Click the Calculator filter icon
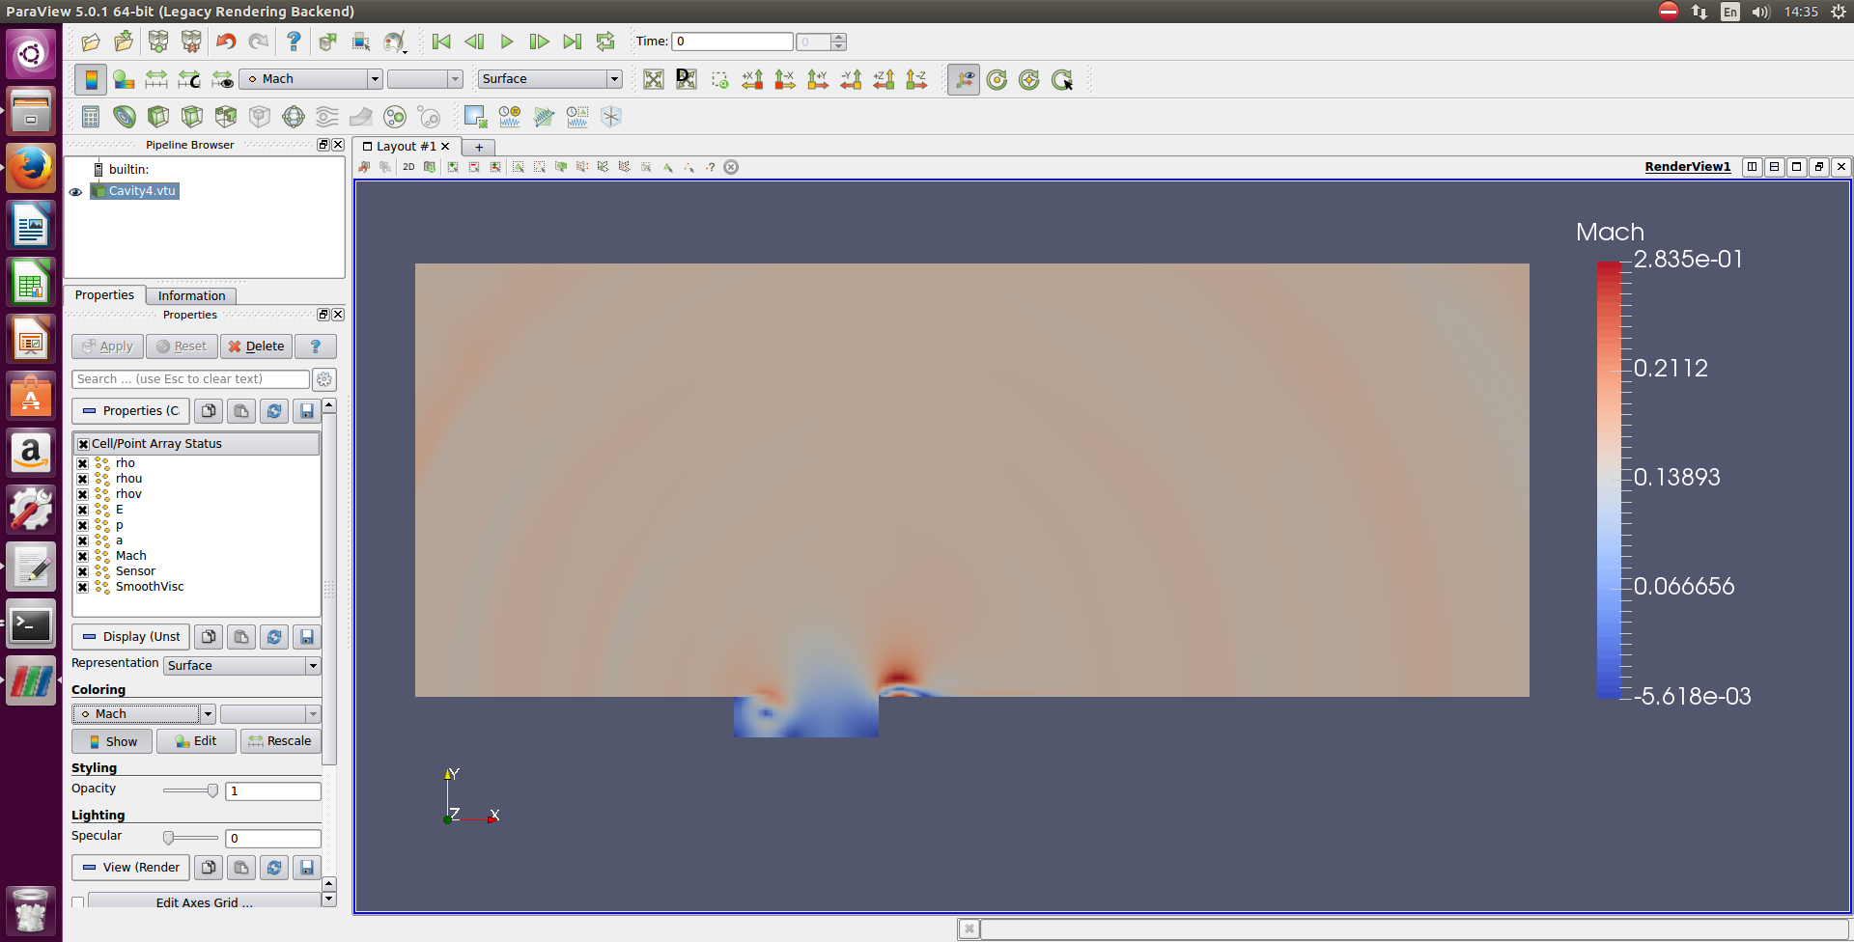 (x=91, y=117)
